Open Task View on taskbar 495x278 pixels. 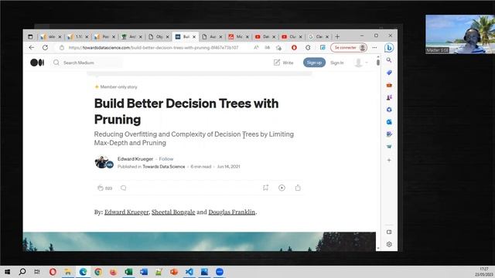[x=37, y=272]
